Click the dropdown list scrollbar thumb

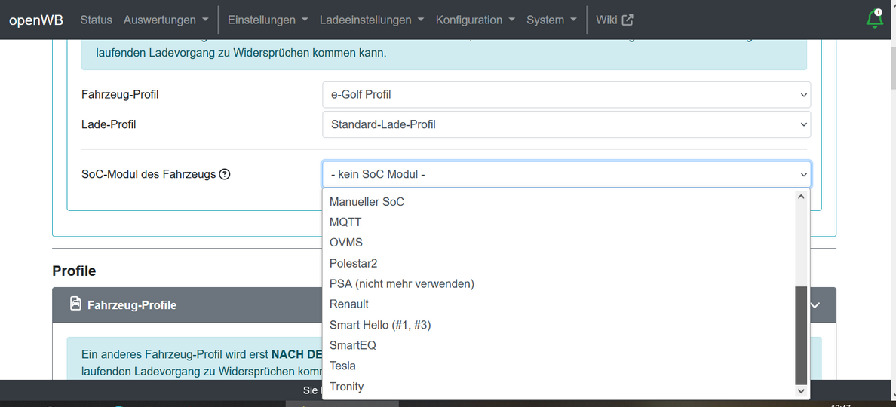click(801, 335)
